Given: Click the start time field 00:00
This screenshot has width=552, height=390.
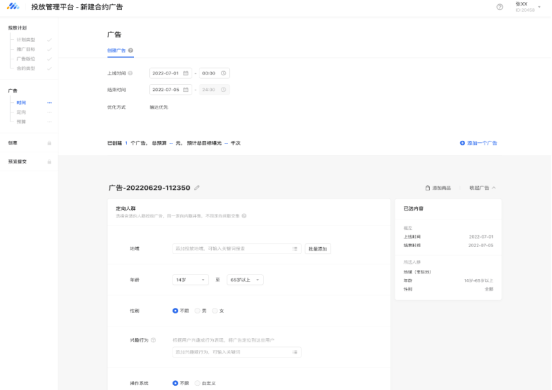Looking at the screenshot, I should point(215,73).
